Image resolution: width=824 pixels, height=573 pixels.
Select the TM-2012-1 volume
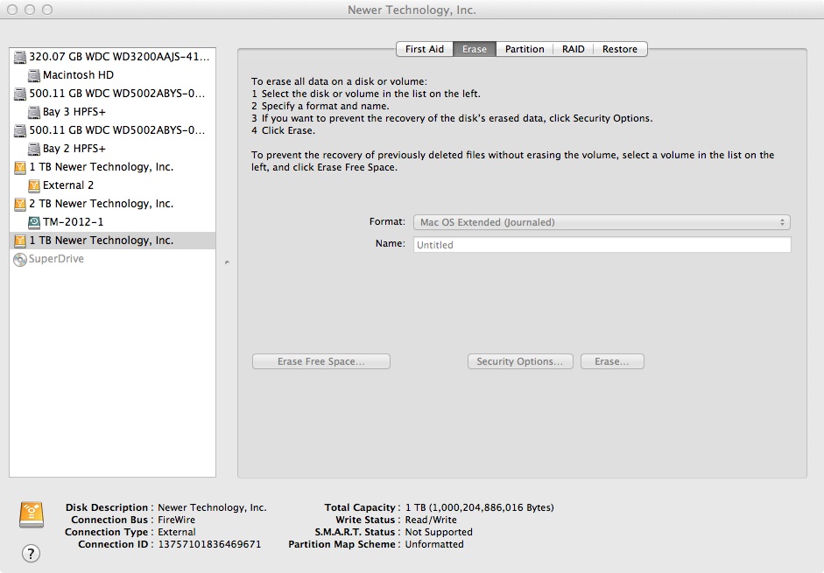[x=112, y=222]
